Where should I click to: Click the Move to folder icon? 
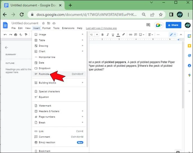[49, 23]
